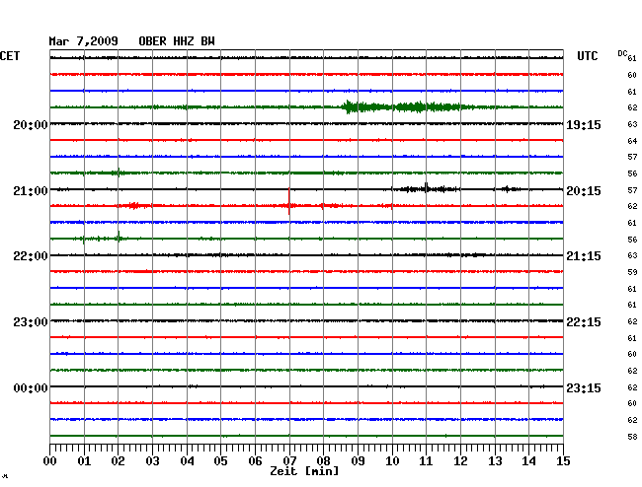
Task: Click the 22:15 UTC time label
Action: (x=584, y=322)
